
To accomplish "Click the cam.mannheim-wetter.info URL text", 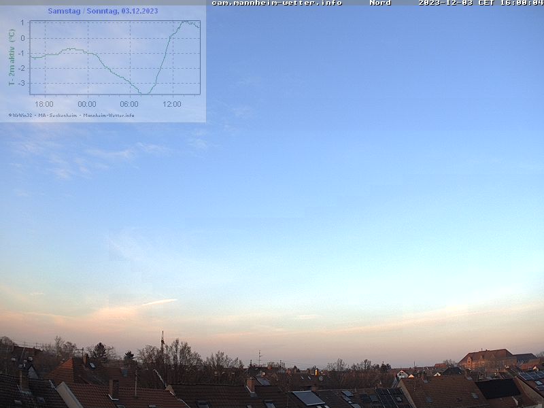I will (277, 3).
